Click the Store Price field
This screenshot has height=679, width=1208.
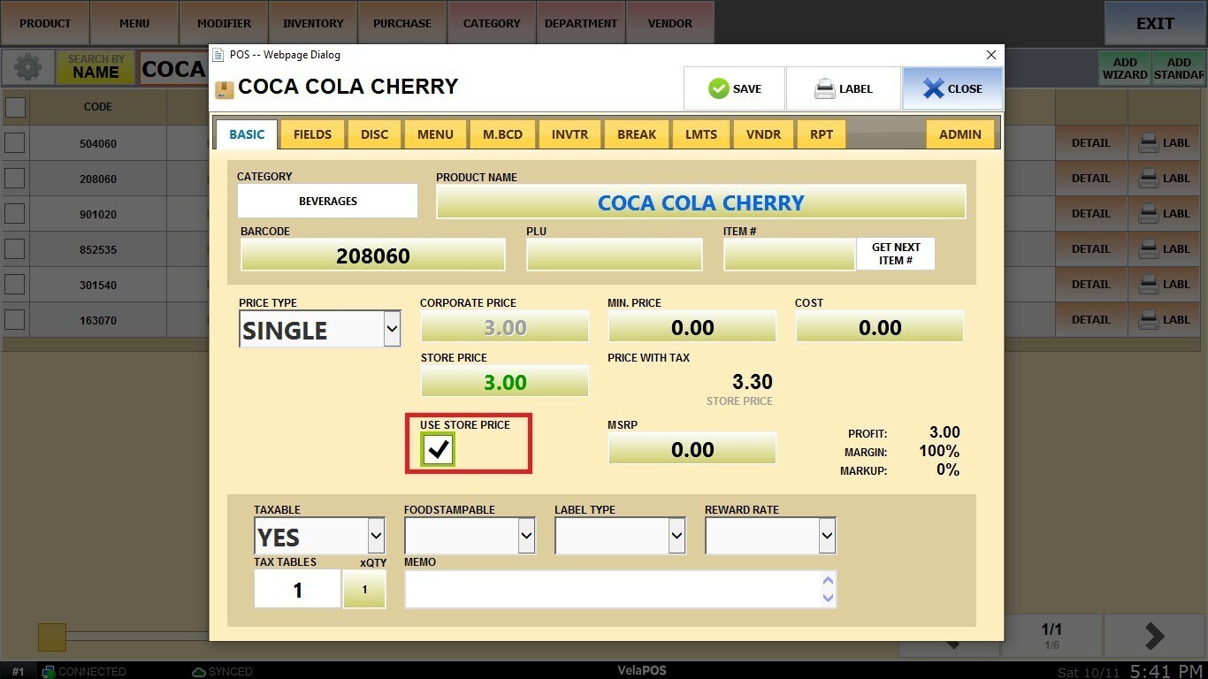click(x=505, y=382)
